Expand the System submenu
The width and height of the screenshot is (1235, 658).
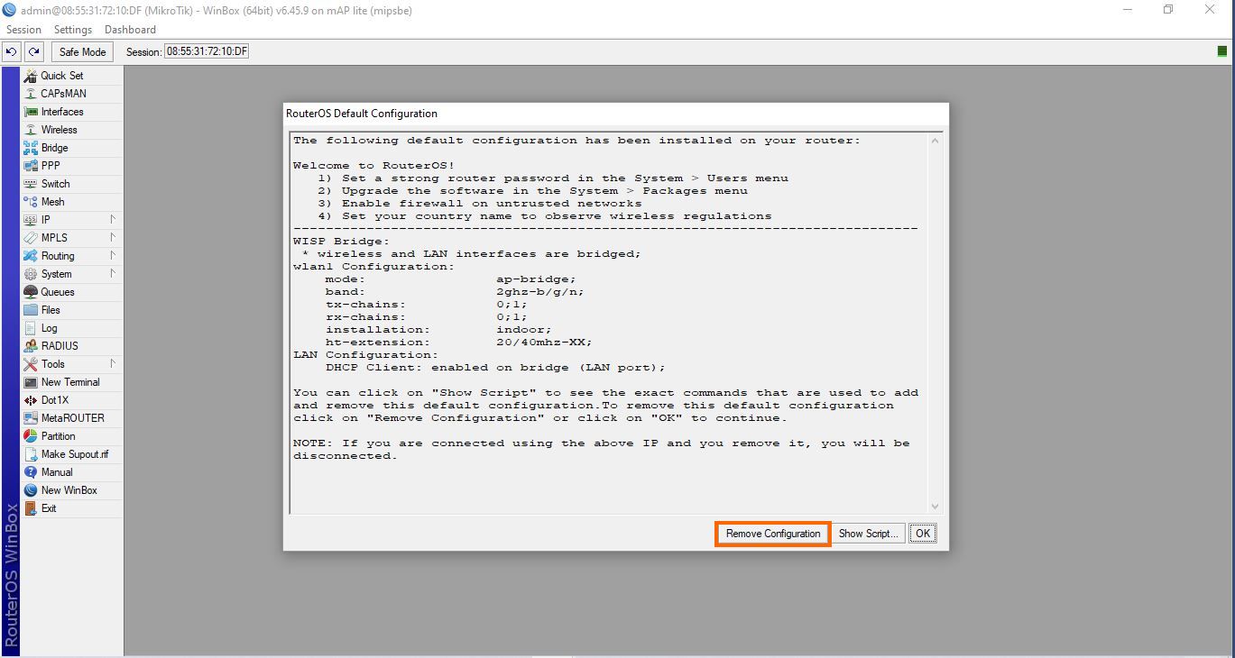113,273
